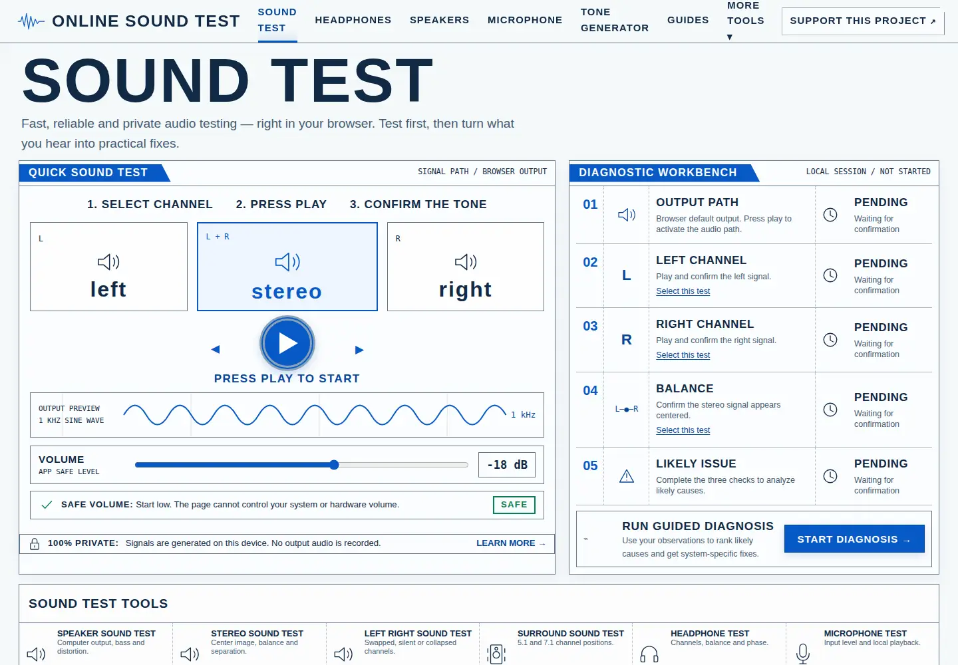
Task: Click the speaker icon in the left card
Action: click(x=108, y=262)
